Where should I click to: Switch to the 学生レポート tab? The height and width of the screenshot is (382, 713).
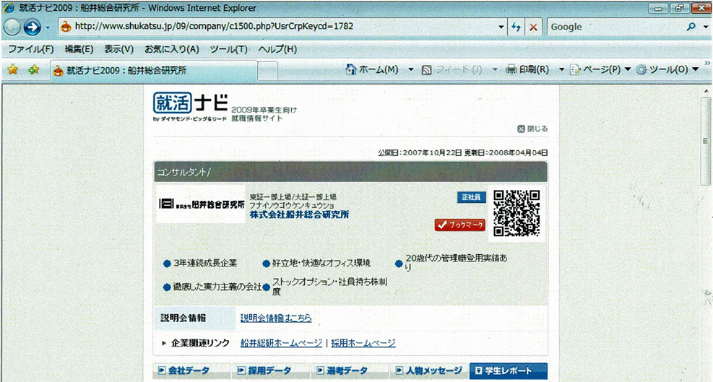509,370
